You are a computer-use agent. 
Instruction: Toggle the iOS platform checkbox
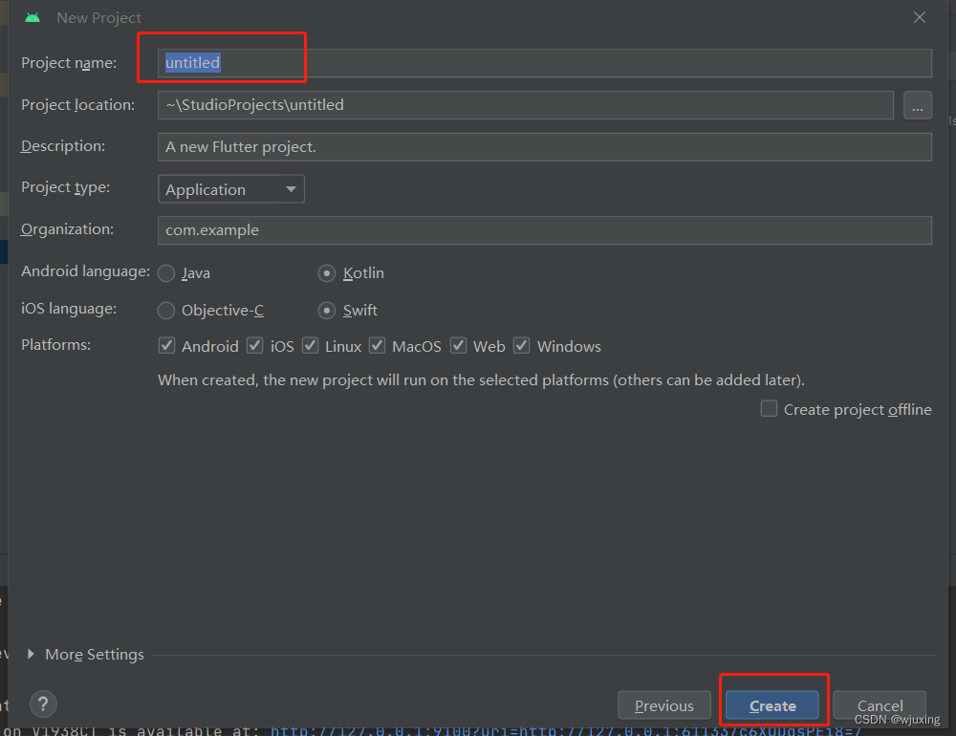tap(255, 346)
